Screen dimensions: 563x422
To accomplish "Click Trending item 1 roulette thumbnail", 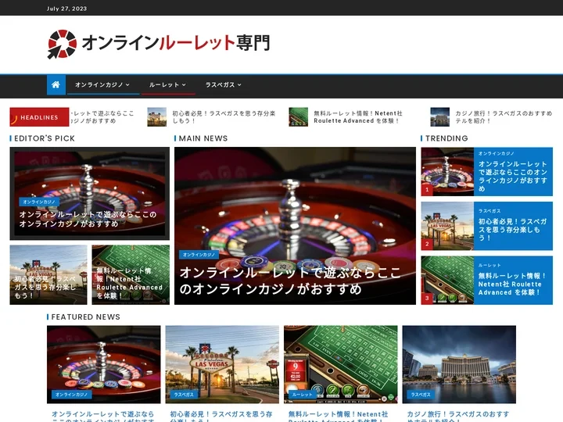I will (x=447, y=171).
